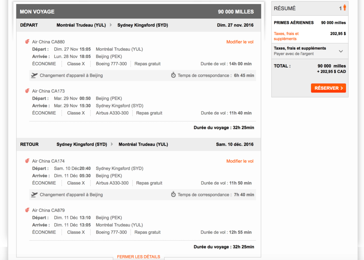The image size is (364, 260).
Task: Collapse details via Fermer les détails
Action: point(138,257)
